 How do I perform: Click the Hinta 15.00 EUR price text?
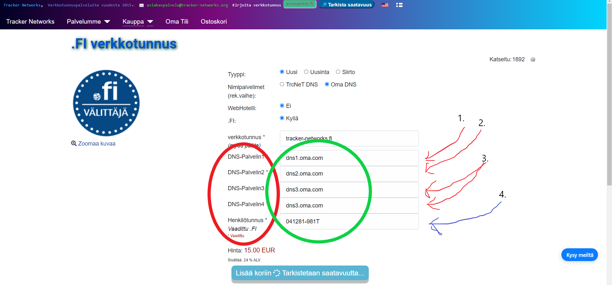coord(251,250)
